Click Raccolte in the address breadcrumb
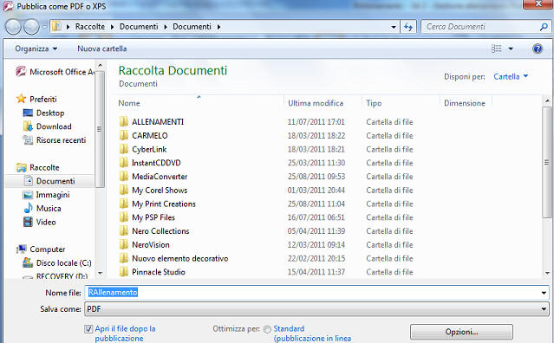Image resolution: width=554 pixels, height=343 pixels. (90, 27)
